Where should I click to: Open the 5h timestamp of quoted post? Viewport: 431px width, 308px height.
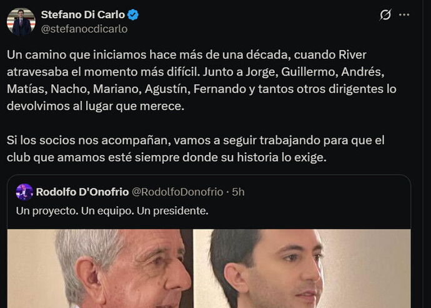[x=238, y=192]
